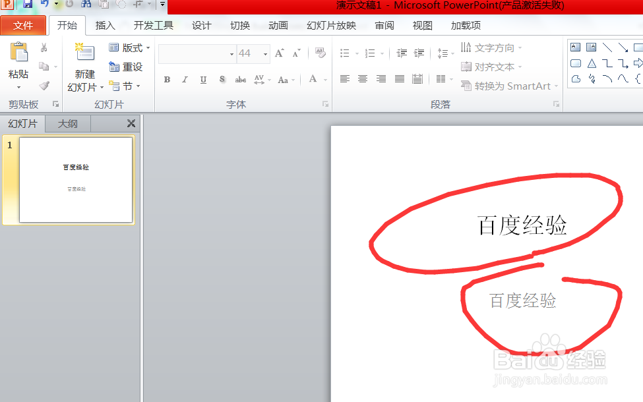
Task: Open the Paragraph dialog launcher
Action: pyautogui.click(x=556, y=104)
